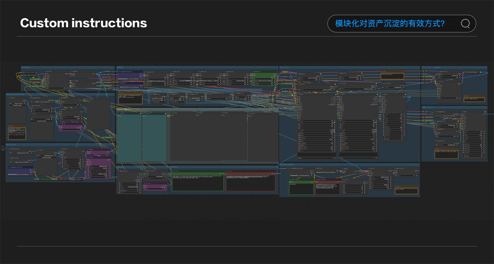This screenshot has width=494, height=264.
Task: Toggle the Chinese mythology LoRA Off switch
Action: (x=210, y=79)
